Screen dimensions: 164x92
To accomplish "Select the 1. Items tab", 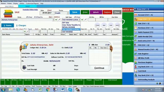I will [7, 25].
